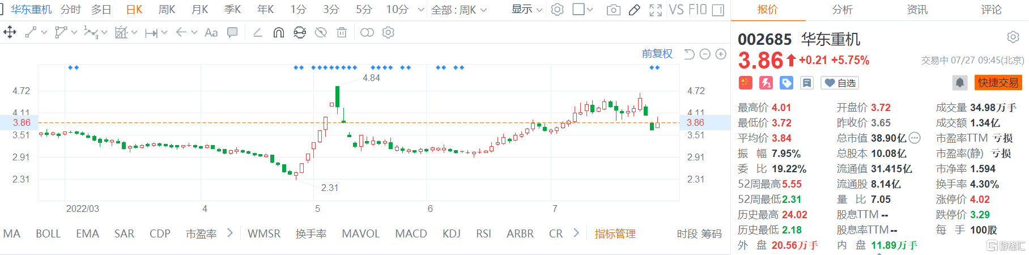Viewport: 1029px width, 255px height.
Task: Enter fullscreen chart mode
Action: pos(656,10)
